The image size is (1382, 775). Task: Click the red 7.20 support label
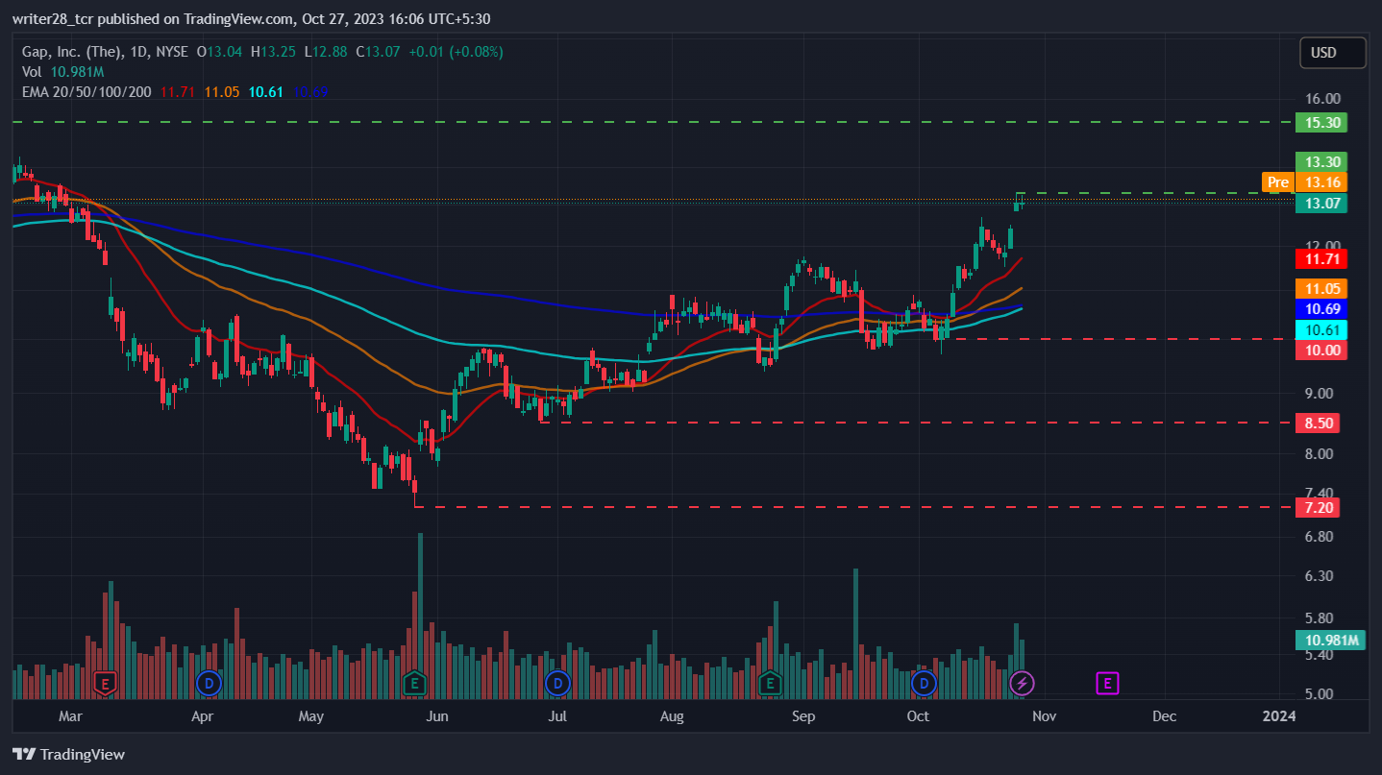click(x=1318, y=507)
